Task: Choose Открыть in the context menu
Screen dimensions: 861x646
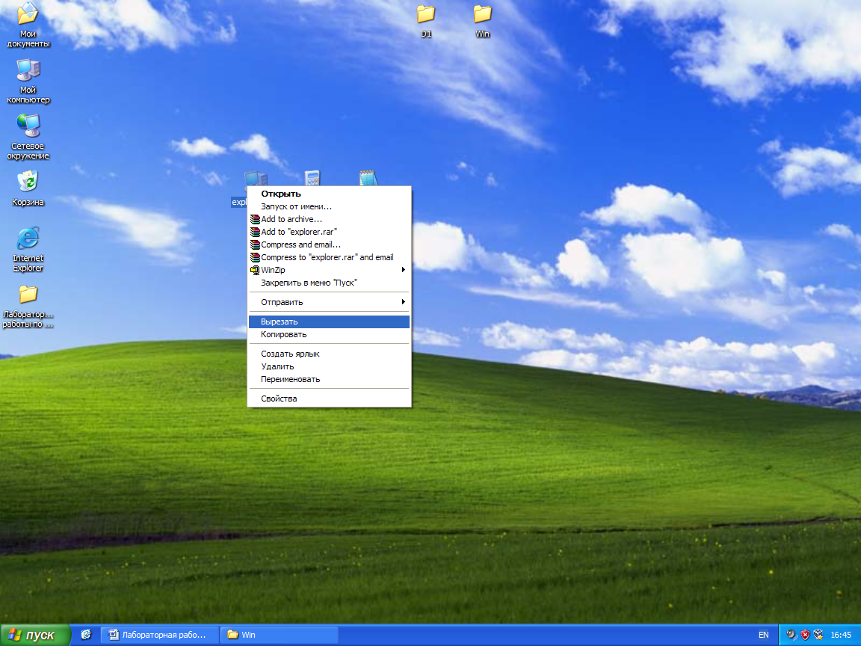Action: pyautogui.click(x=329, y=194)
